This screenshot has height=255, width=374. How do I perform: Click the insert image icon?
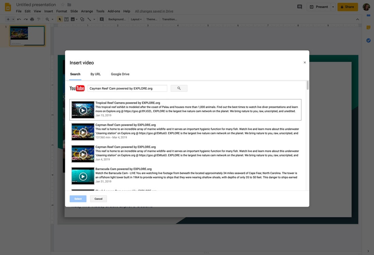73,19
